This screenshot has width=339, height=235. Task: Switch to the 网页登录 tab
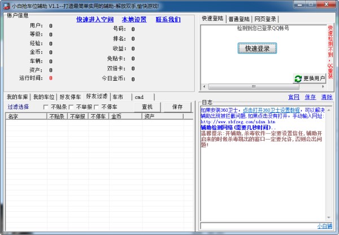(265, 19)
